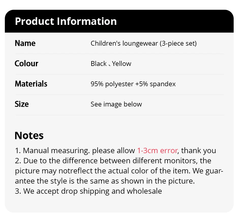Click the Product Information header title
239x215 pixels.
(x=66, y=21)
